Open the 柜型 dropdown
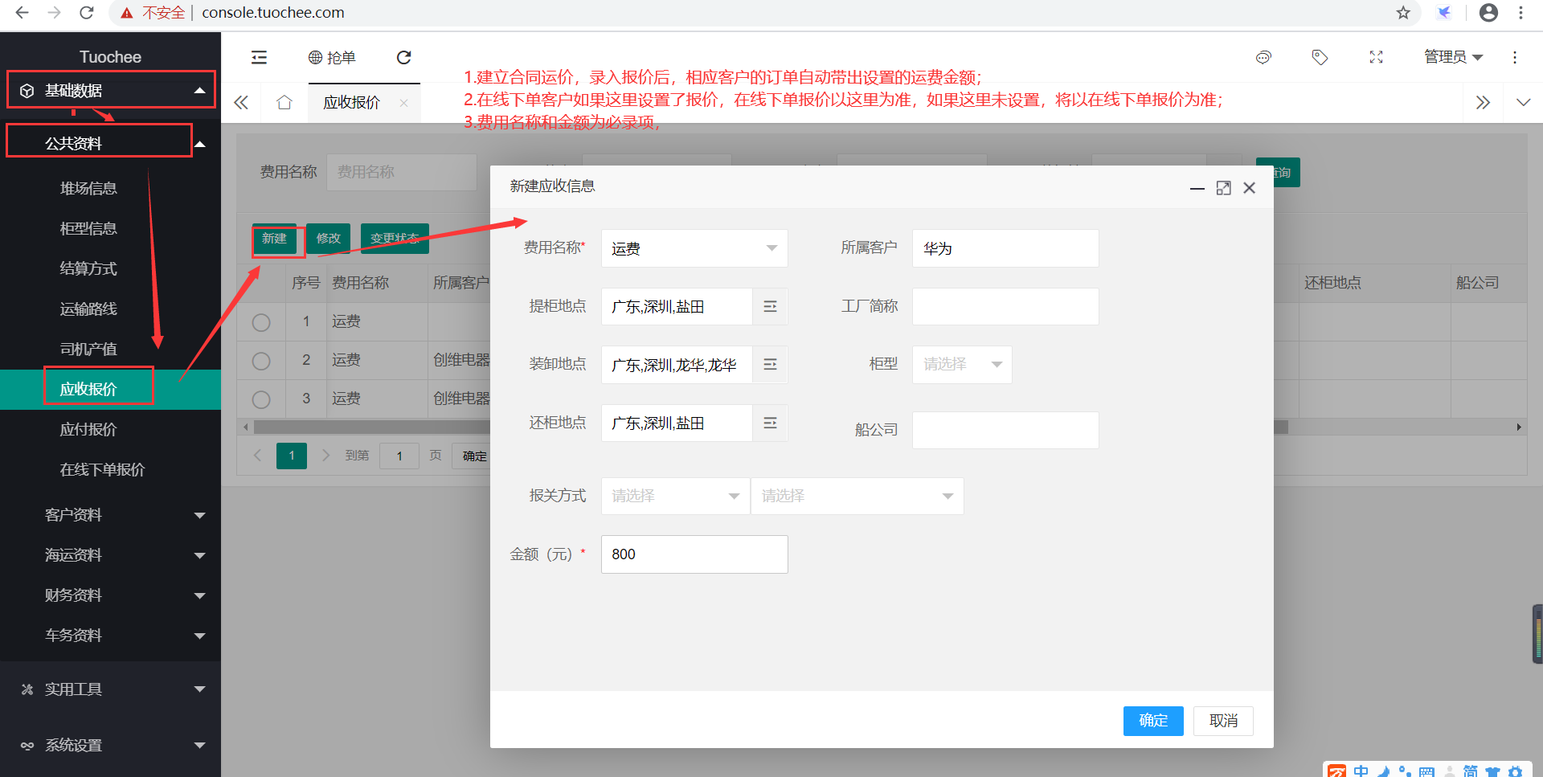The width and height of the screenshot is (1543, 777). pyautogui.click(x=962, y=364)
